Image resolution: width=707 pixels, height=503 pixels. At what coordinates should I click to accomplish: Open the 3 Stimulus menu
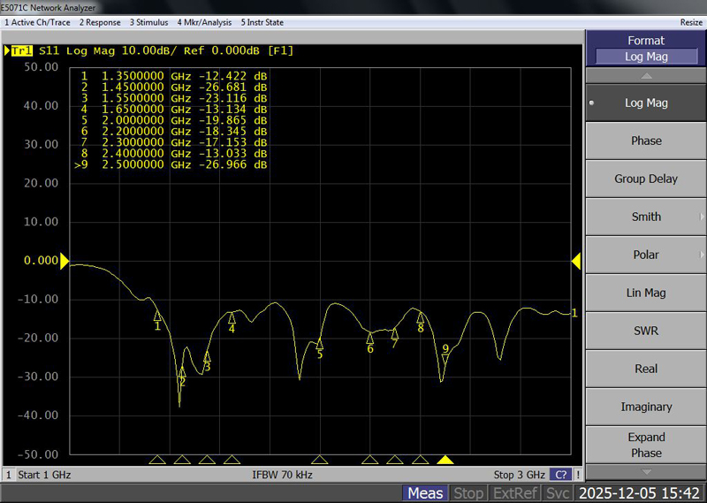[149, 22]
